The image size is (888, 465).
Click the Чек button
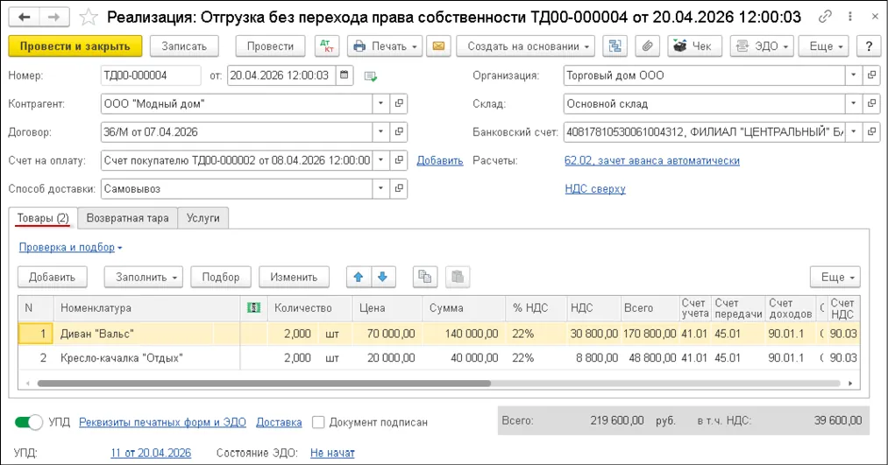click(x=695, y=46)
